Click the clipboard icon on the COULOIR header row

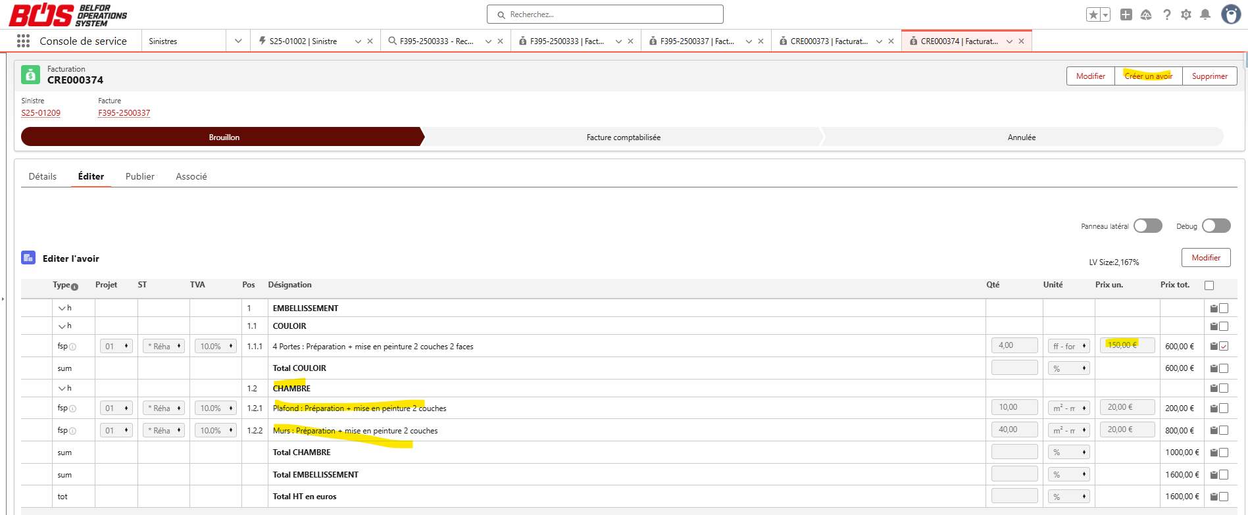(1214, 326)
